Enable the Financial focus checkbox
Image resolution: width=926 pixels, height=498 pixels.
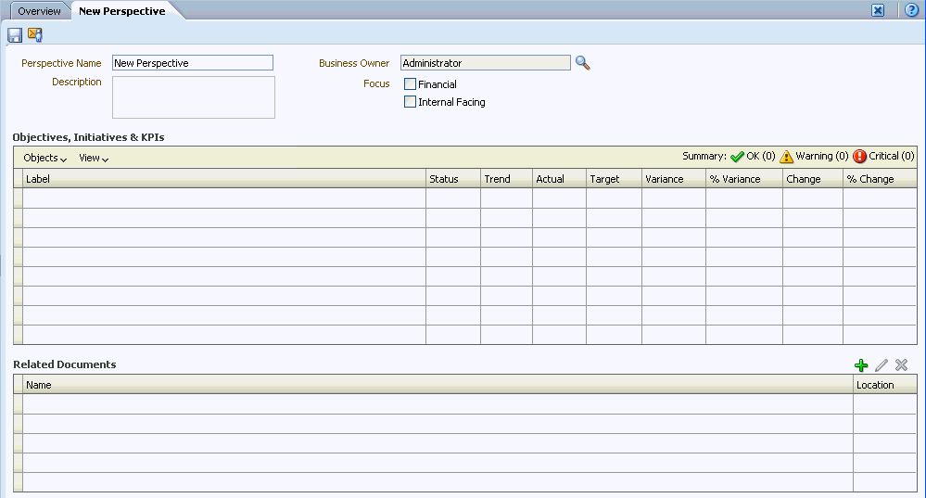410,83
